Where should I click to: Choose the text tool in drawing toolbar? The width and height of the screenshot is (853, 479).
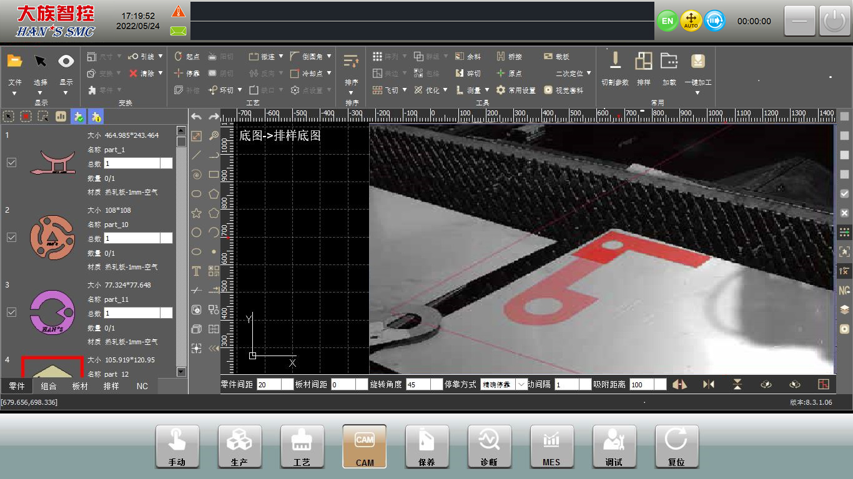[196, 271]
